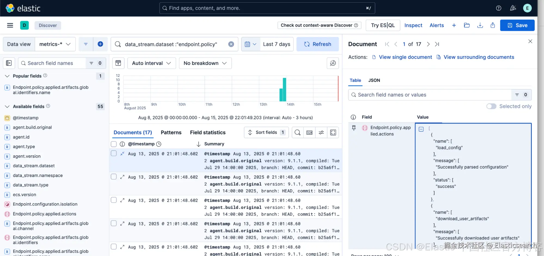Toggle the Selected only switch
Screen dimensions: 544x256
click(x=491, y=106)
